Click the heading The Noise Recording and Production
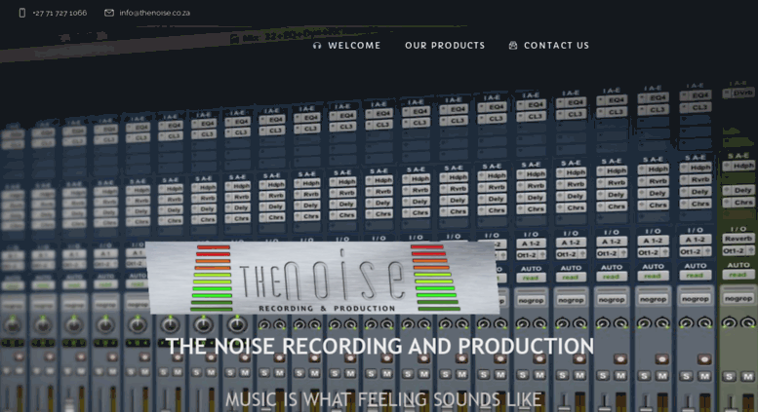 [379, 346]
